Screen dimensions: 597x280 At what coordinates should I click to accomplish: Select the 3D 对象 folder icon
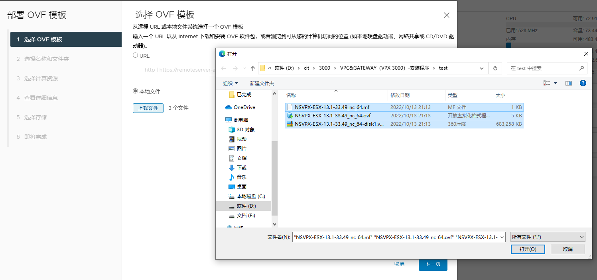pyautogui.click(x=232, y=130)
